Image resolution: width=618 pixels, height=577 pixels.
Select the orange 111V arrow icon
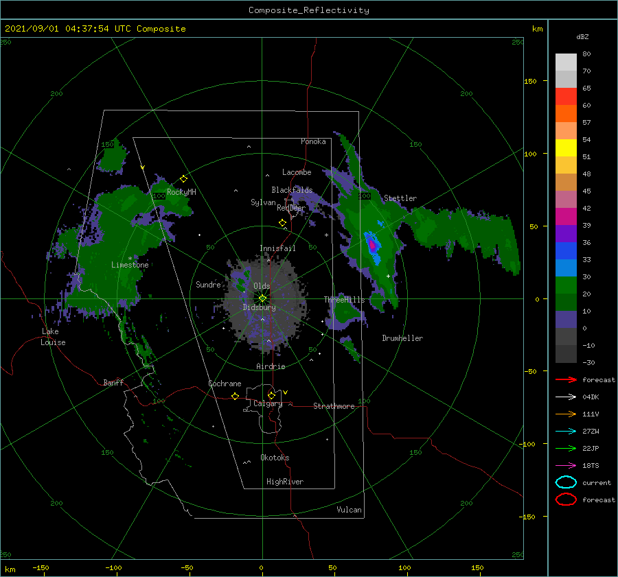click(566, 414)
